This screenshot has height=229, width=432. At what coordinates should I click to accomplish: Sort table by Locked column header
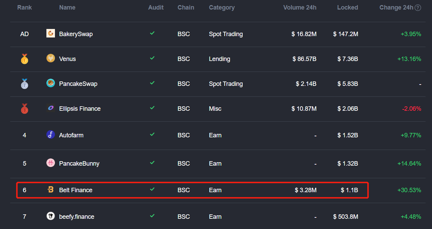point(347,7)
